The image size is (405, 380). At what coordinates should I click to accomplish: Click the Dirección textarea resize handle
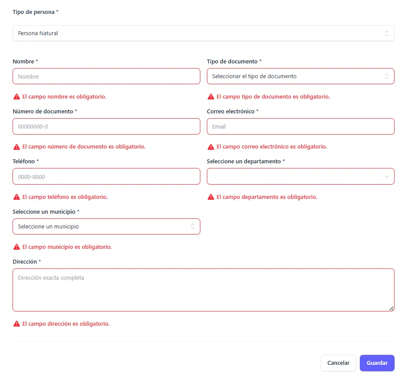click(392, 308)
